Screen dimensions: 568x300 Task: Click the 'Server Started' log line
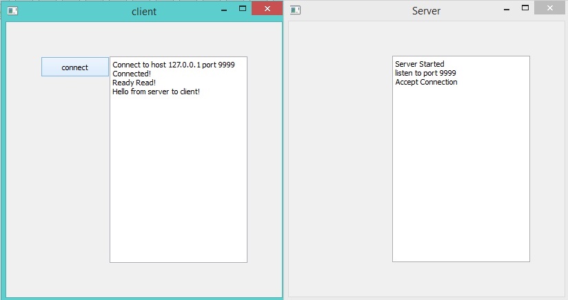[420, 64]
